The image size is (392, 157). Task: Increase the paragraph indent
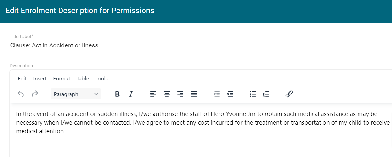(230, 94)
